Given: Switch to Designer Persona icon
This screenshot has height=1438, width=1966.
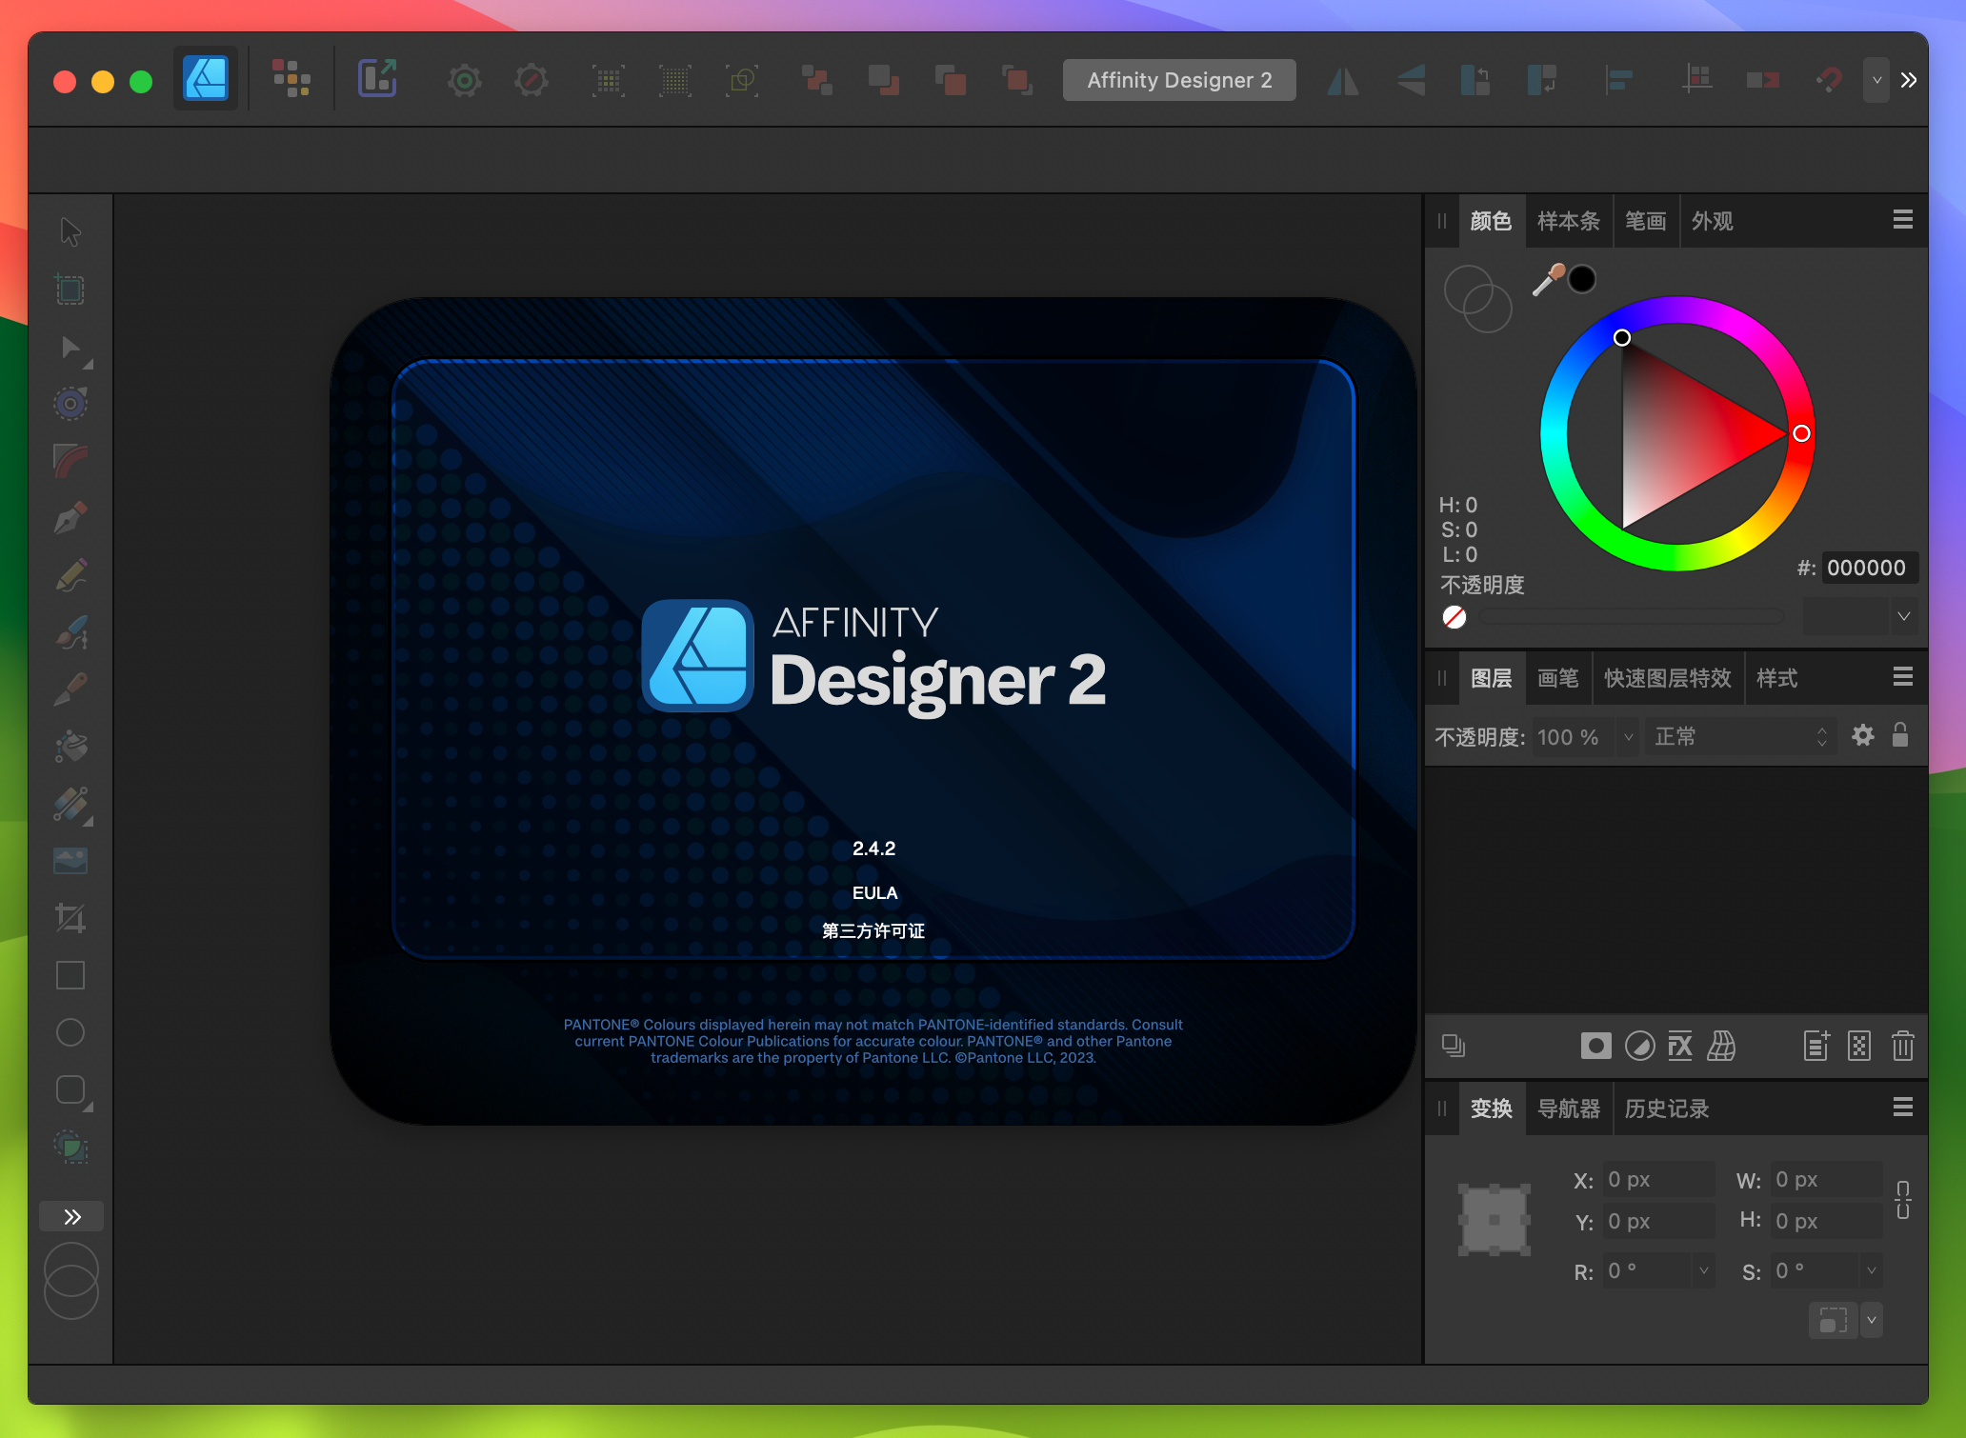Looking at the screenshot, I should (206, 79).
